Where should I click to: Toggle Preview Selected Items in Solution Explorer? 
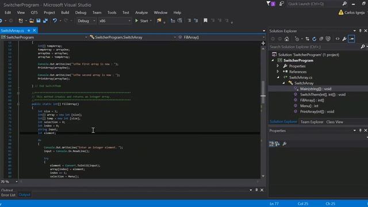tap(351, 39)
